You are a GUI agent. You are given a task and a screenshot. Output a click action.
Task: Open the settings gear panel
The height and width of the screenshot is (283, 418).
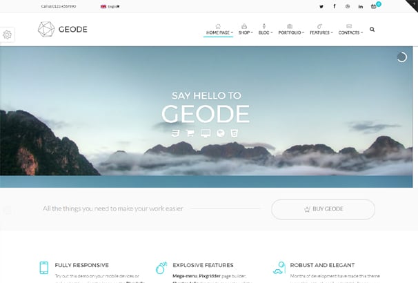pos(7,35)
